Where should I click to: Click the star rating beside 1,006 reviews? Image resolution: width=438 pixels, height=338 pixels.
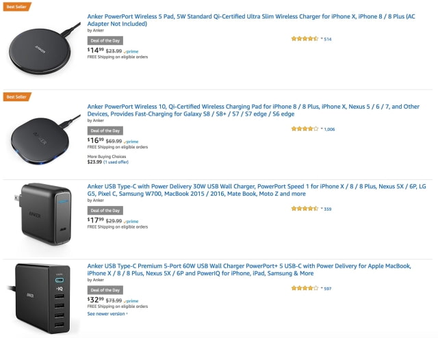[305, 129]
